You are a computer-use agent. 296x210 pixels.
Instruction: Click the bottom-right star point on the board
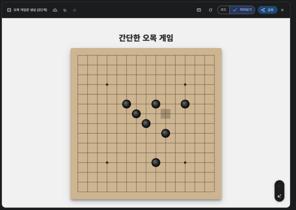pos(185,162)
